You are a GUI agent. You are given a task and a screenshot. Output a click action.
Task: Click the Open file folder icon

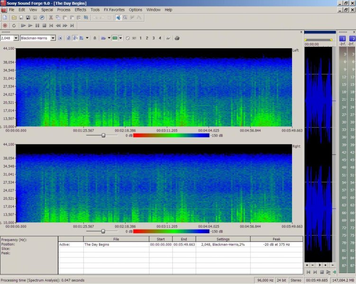[15, 18]
